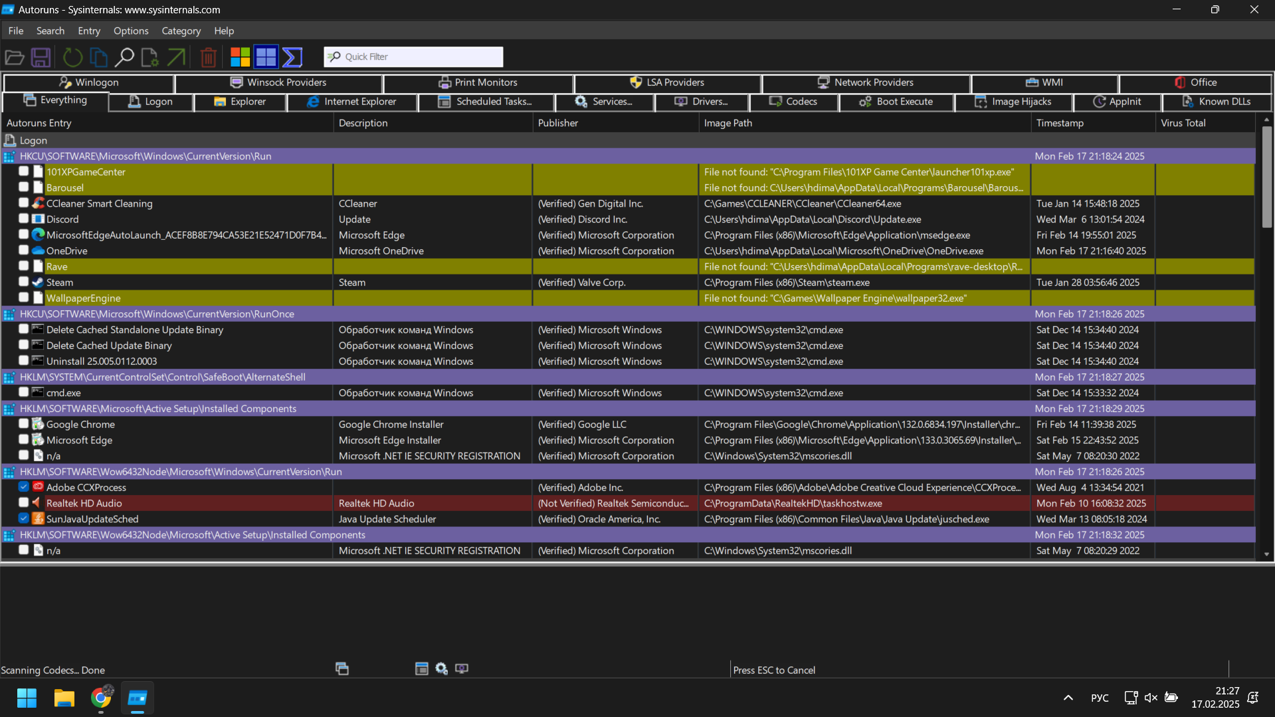This screenshot has width=1275, height=717.
Task: Click the Refresh scan toolbar icon
Action: (73, 57)
